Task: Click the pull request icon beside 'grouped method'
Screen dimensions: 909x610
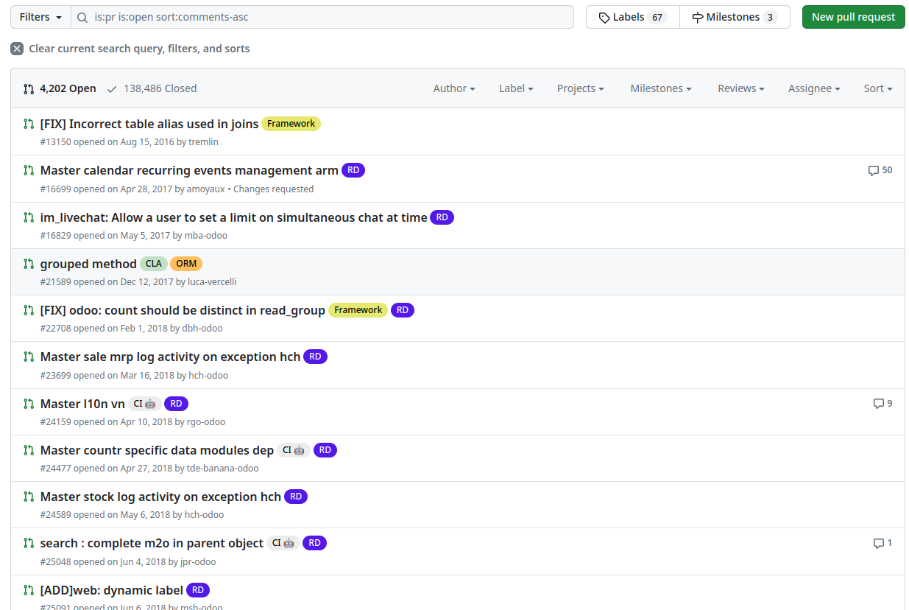Action: click(29, 264)
